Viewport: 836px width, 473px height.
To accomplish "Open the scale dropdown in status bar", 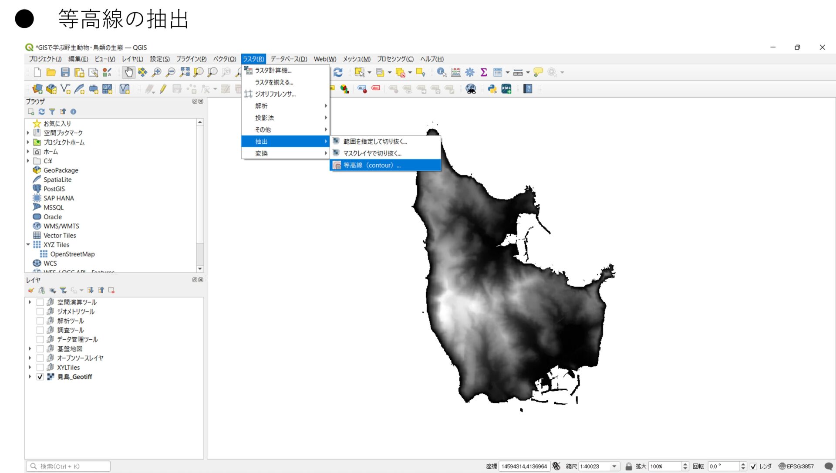I will coord(614,466).
